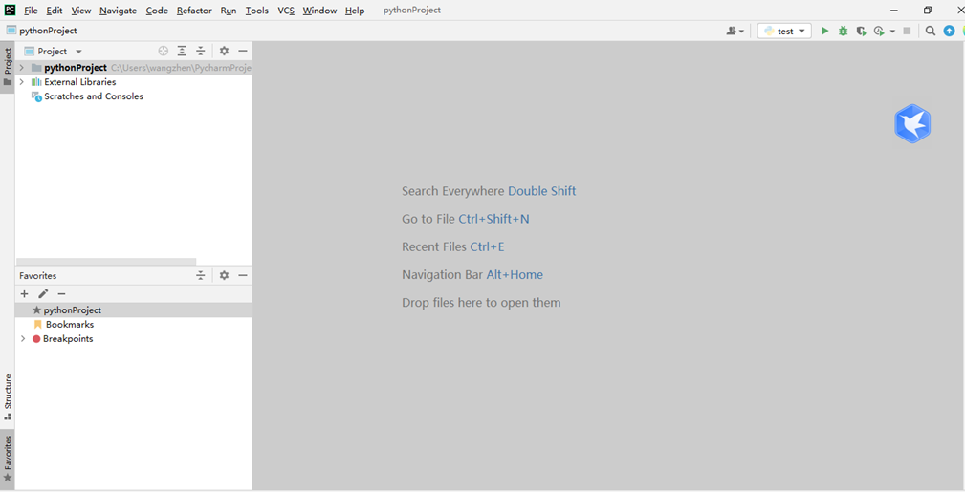The width and height of the screenshot is (965, 492).
Task: Toggle the Favorites side tab
Action: coord(8,459)
